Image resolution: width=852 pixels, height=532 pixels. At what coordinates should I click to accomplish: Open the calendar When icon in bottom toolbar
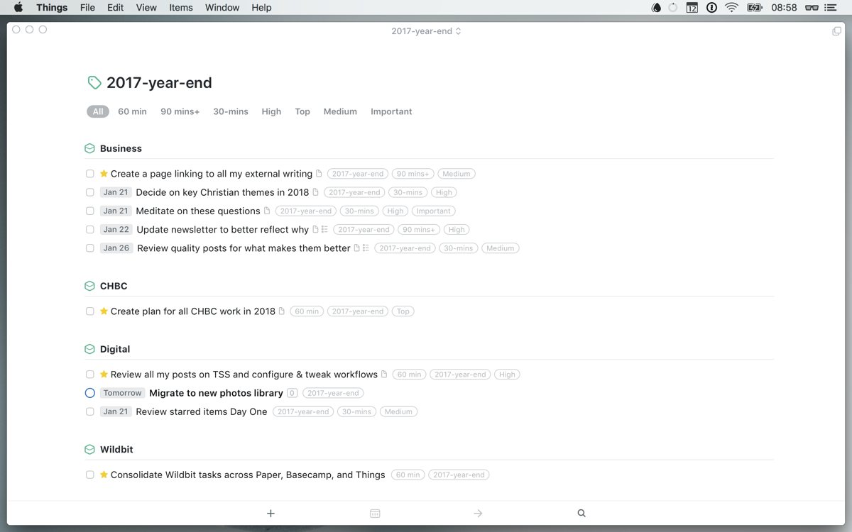coord(375,514)
